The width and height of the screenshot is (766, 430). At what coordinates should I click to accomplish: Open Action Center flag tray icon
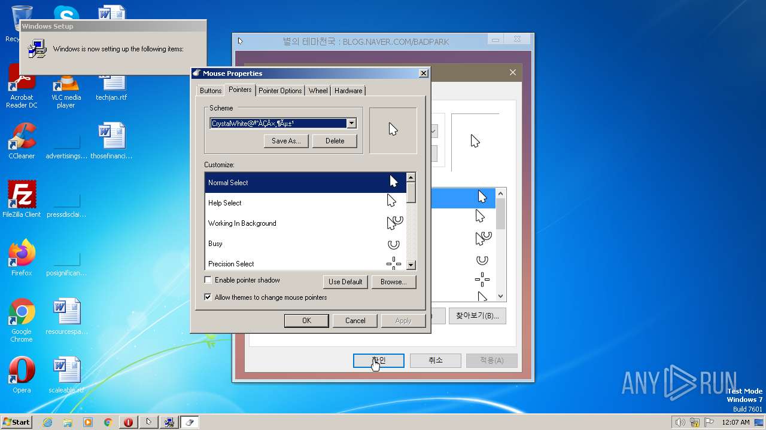(x=710, y=422)
